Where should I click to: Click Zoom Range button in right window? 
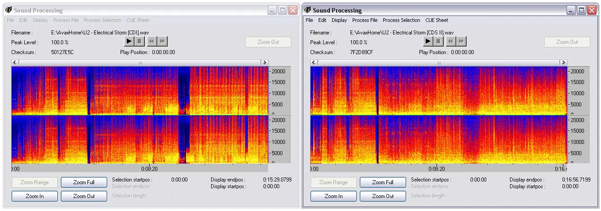(x=333, y=182)
